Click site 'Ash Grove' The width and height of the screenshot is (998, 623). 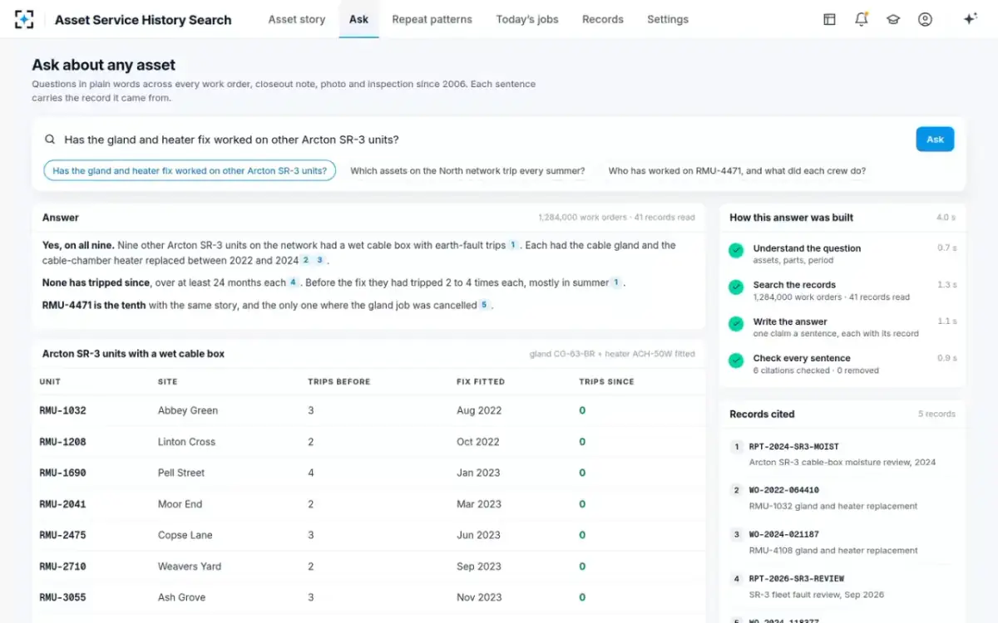(x=181, y=597)
